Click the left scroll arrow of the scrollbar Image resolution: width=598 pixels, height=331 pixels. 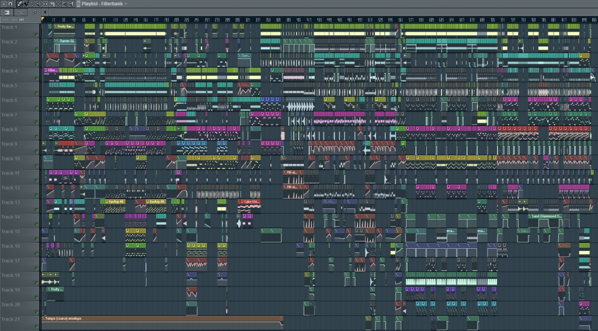tap(45, 12)
